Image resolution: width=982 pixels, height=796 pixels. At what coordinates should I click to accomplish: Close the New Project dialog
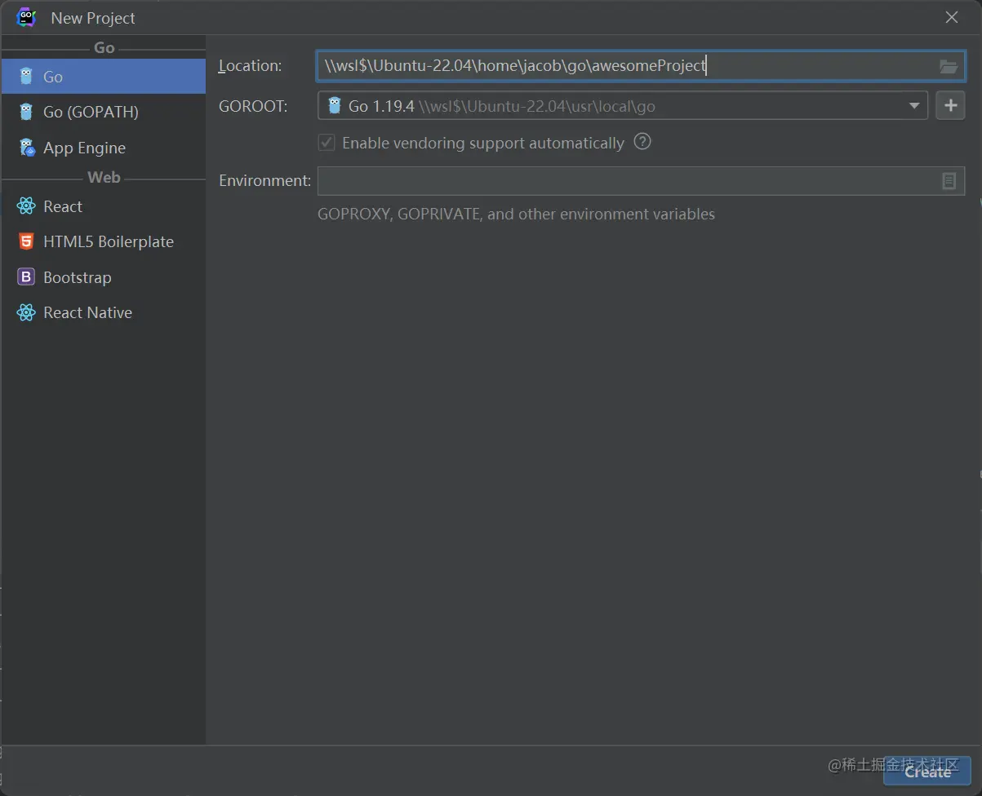tap(951, 17)
